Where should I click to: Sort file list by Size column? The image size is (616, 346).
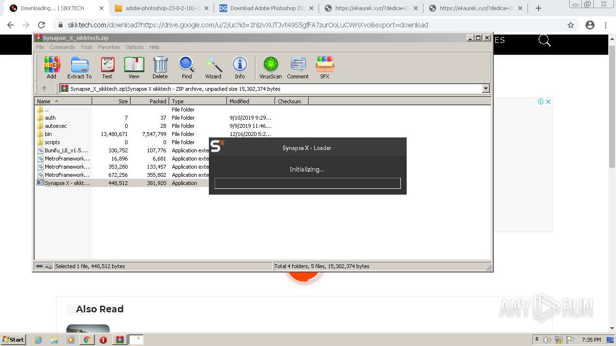(112, 101)
